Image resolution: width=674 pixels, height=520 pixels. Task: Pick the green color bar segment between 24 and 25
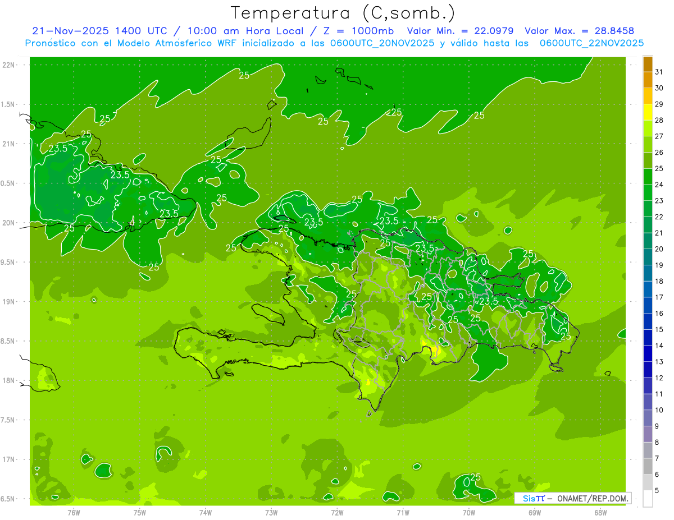[x=648, y=177]
